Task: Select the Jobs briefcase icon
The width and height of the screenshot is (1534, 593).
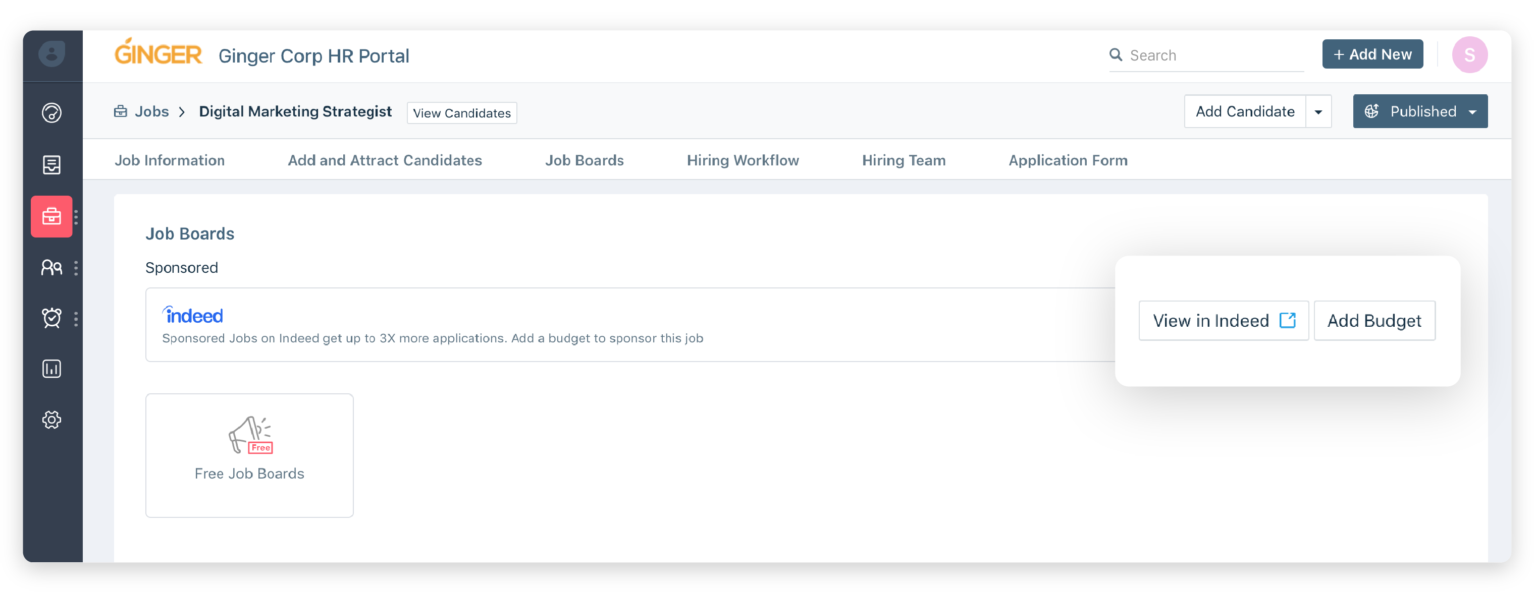Action: tap(52, 216)
